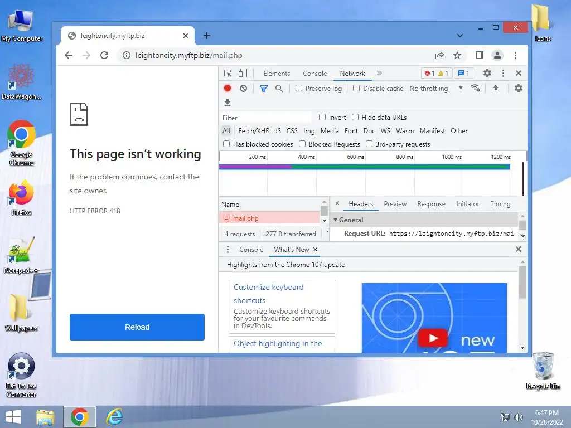Check Blocked Requests
The height and width of the screenshot is (428, 571).
pos(302,144)
